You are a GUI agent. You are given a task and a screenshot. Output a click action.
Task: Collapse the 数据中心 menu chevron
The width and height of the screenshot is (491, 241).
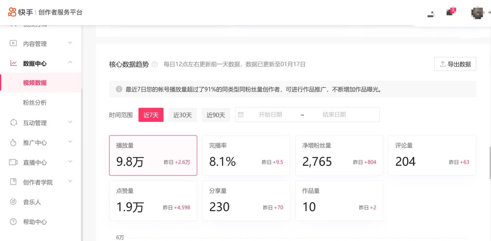[x=70, y=63]
